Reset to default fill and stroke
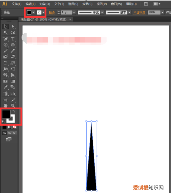This screenshot has height=193, width=171. pyautogui.click(x=3, y=122)
